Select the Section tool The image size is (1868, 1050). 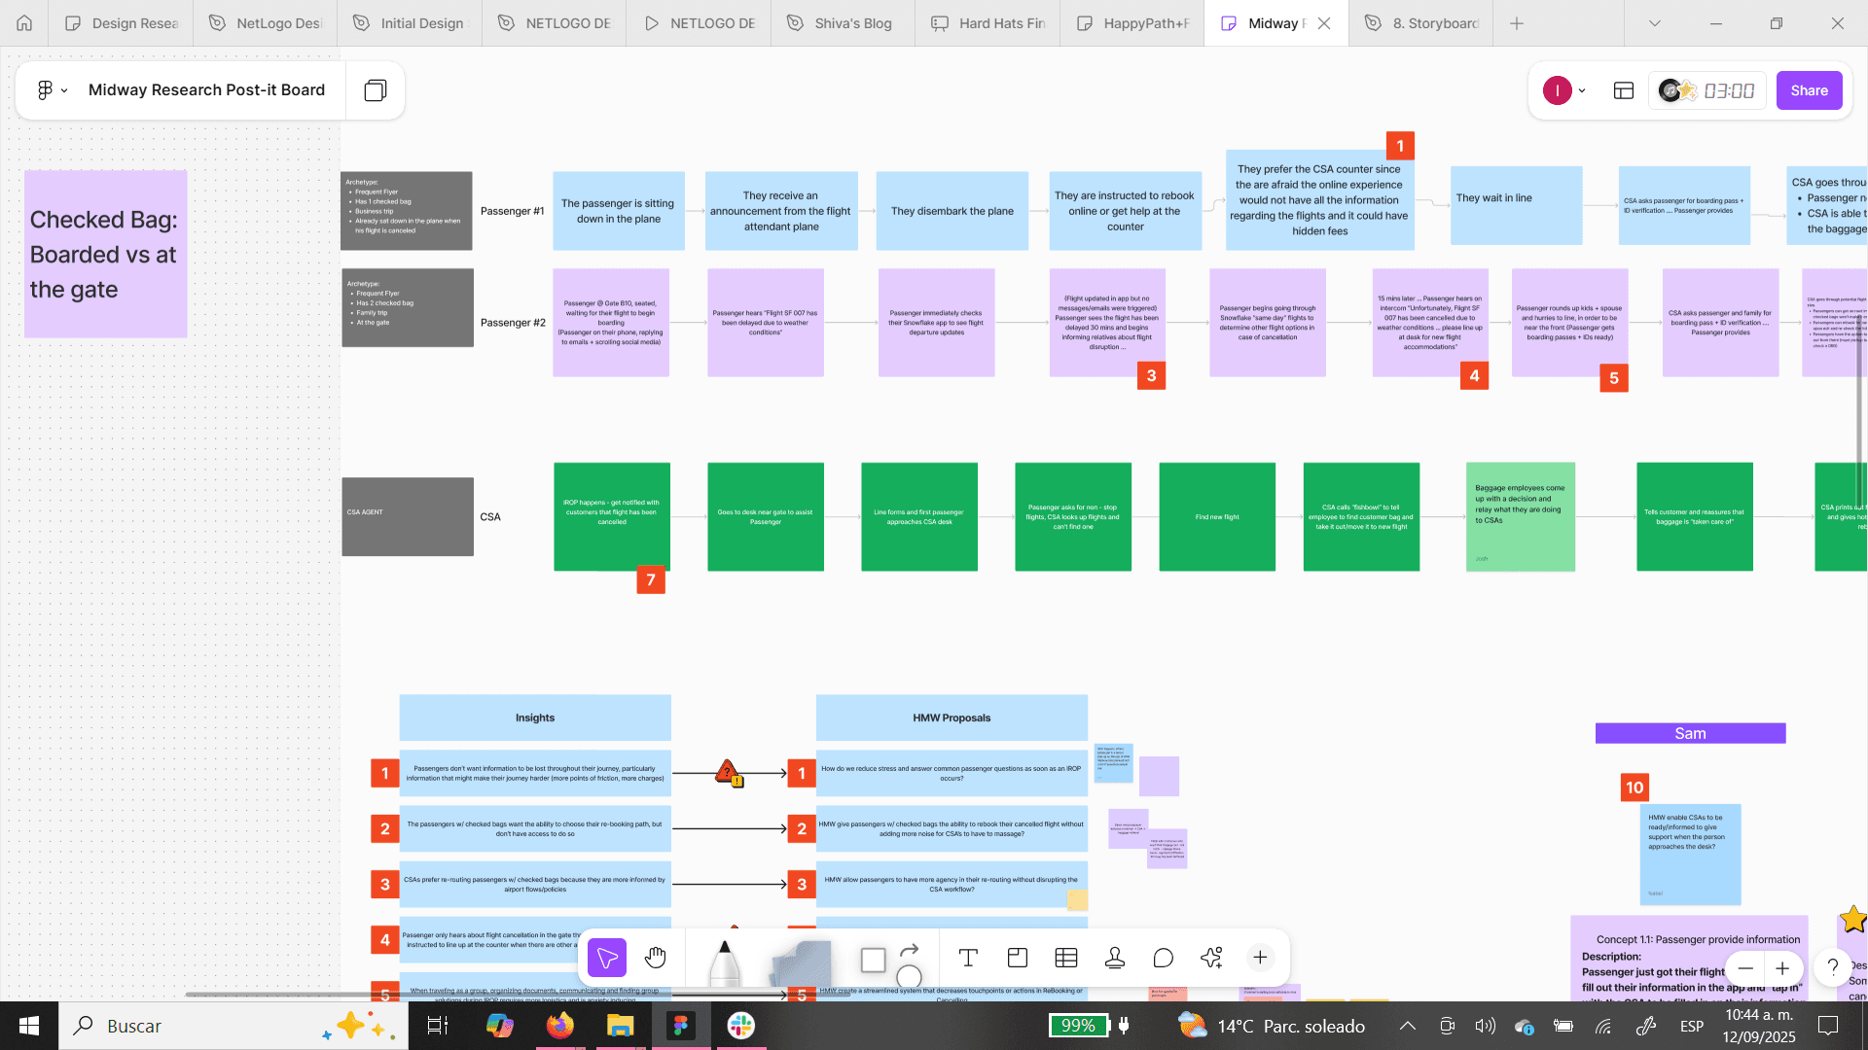click(1018, 959)
